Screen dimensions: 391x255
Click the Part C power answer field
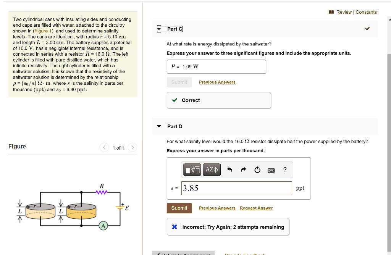(216, 67)
